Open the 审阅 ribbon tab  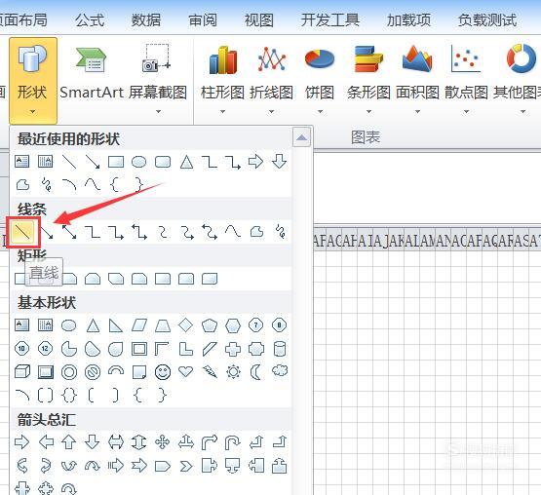pos(203,20)
